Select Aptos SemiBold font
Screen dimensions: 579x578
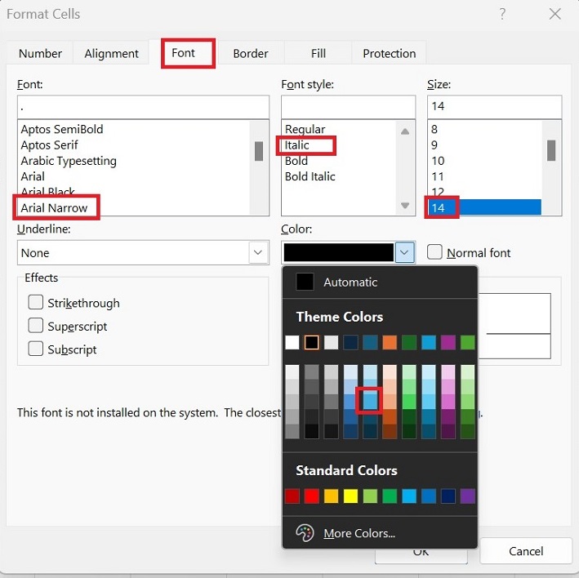coord(62,129)
